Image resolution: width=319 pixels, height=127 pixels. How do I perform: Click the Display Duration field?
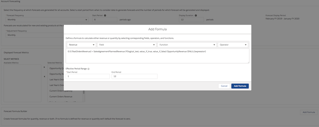191,20
